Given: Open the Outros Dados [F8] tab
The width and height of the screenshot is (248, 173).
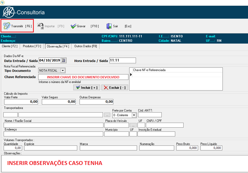Looking at the screenshot, I should point(86,46).
